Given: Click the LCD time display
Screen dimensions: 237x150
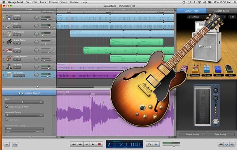Looking at the screenshot, I should (x=124, y=144).
